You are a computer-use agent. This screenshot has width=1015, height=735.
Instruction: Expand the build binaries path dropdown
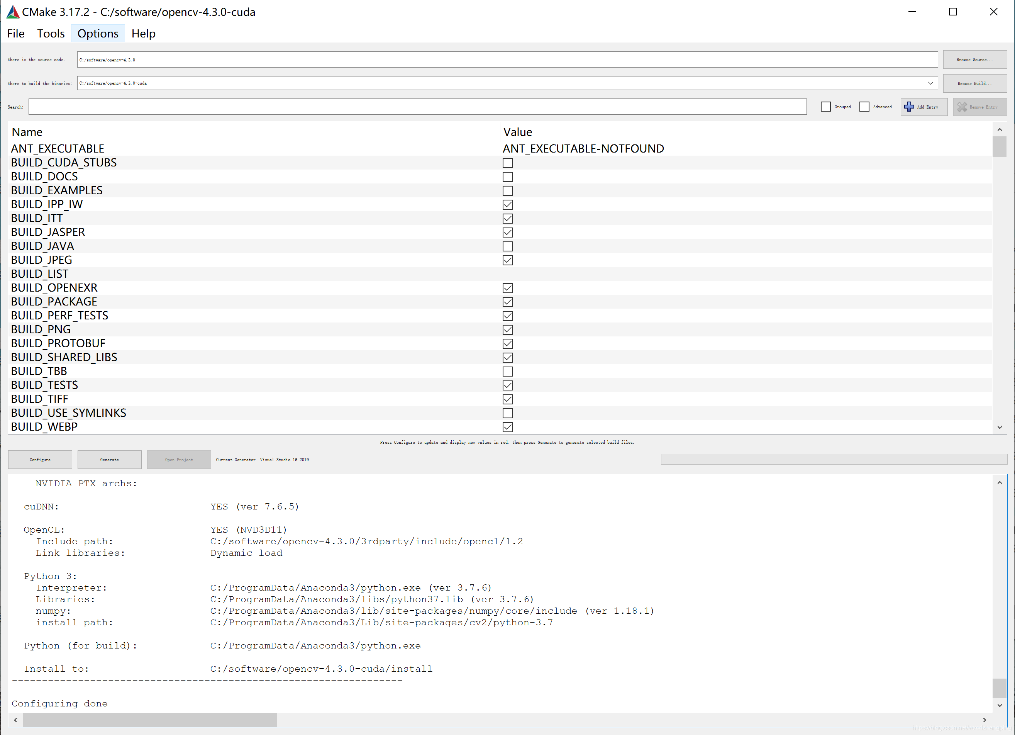pyautogui.click(x=930, y=83)
